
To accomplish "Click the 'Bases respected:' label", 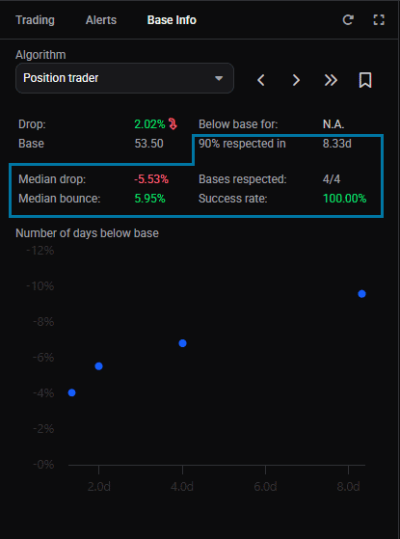I will click(x=243, y=179).
